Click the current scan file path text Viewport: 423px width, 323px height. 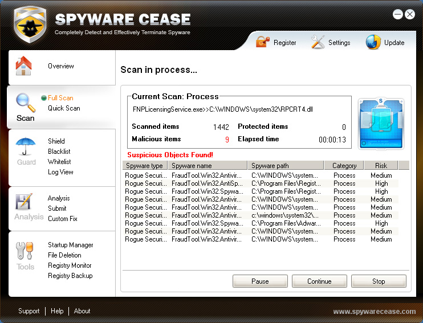pyautogui.click(x=223, y=109)
